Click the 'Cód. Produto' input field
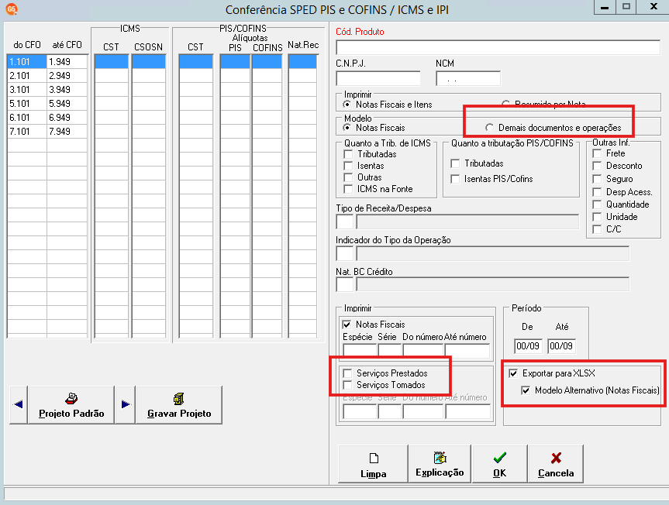 click(x=498, y=47)
